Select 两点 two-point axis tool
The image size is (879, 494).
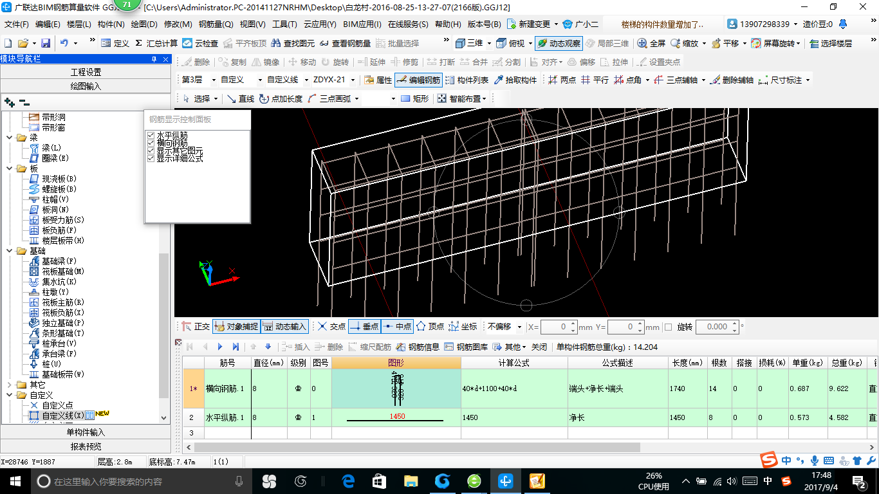(562, 80)
